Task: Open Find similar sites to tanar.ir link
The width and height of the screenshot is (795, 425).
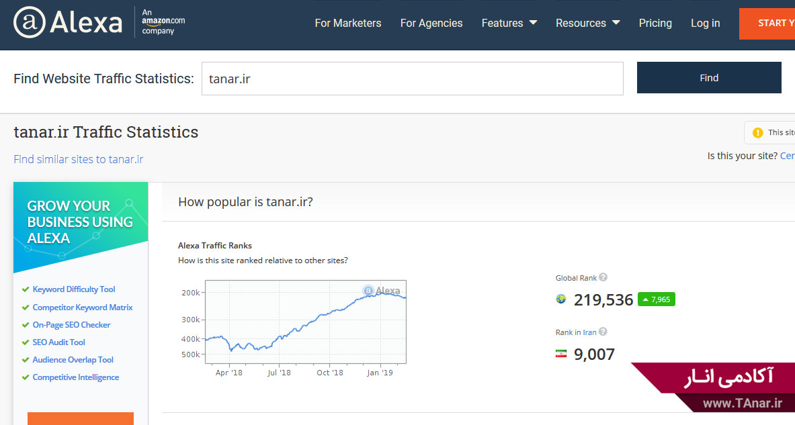Action: coord(78,159)
